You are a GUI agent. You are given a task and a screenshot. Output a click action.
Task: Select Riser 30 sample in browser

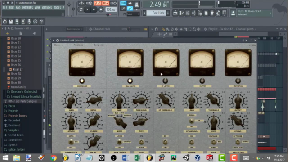[x=16, y=83]
